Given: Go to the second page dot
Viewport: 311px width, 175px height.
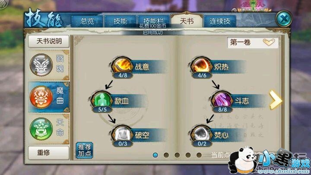Looking at the screenshot, I should click(166, 155).
